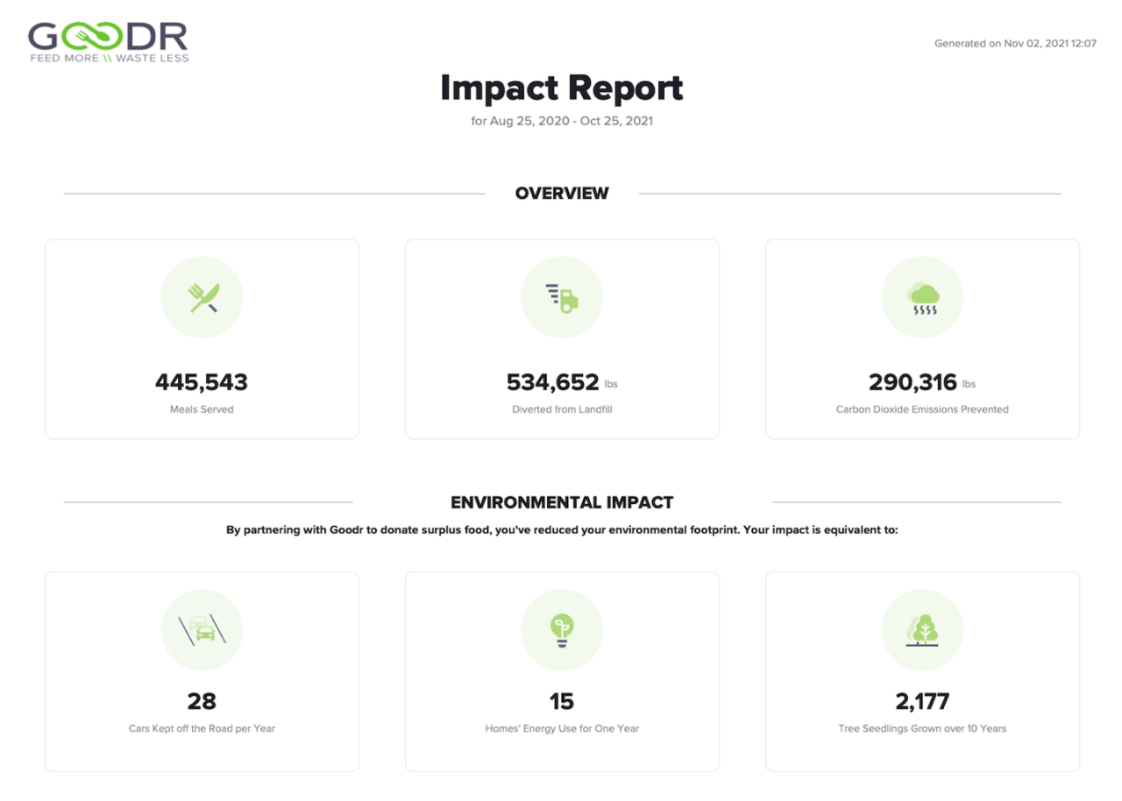
Task: Click the Tree Seedlings Grown over 10 Years label
Action: point(922,728)
